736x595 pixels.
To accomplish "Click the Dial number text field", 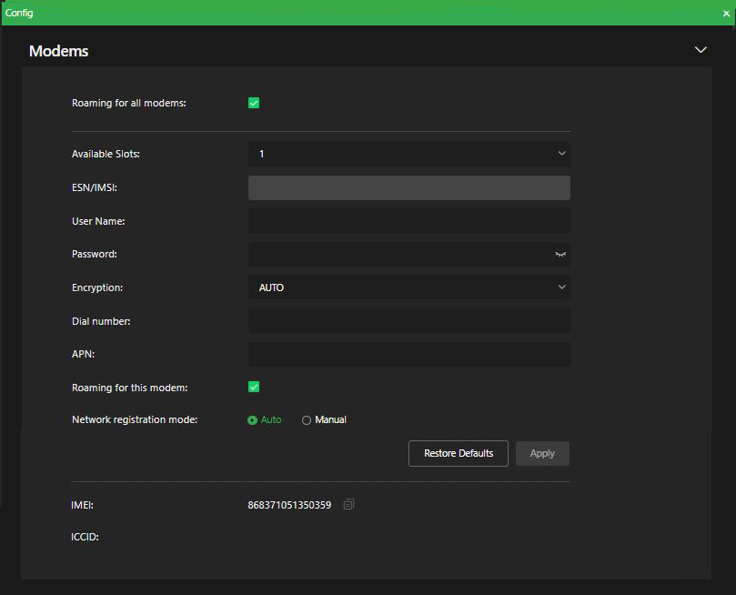I will [x=408, y=320].
